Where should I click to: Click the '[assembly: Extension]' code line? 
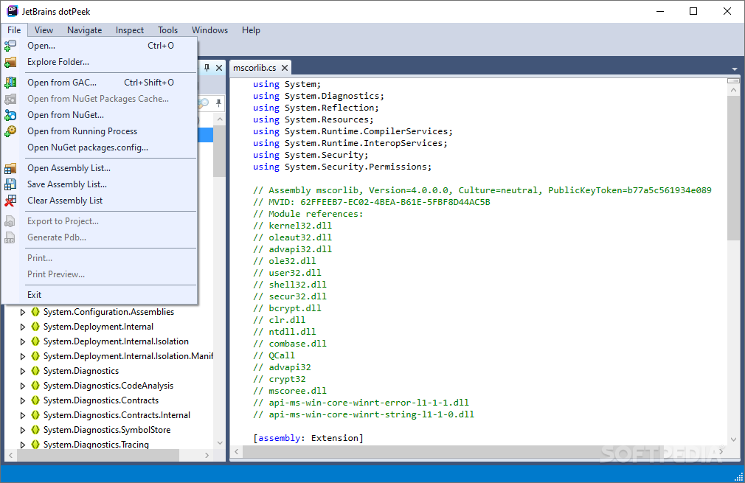[308, 438]
